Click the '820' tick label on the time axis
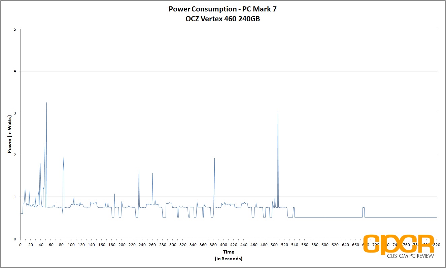 pyautogui.click(x=436, y=245)
